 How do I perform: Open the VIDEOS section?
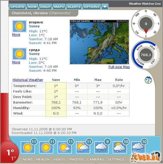pyautogui.click(x=59, y=159)
